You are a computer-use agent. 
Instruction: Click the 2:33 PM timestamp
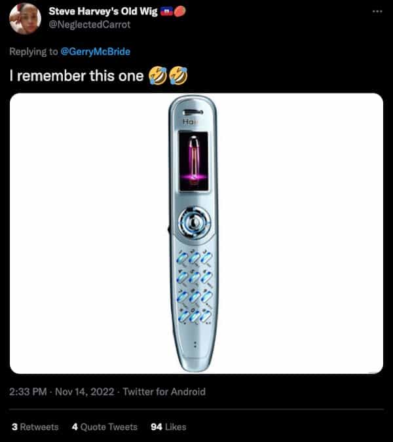[28, 392]
